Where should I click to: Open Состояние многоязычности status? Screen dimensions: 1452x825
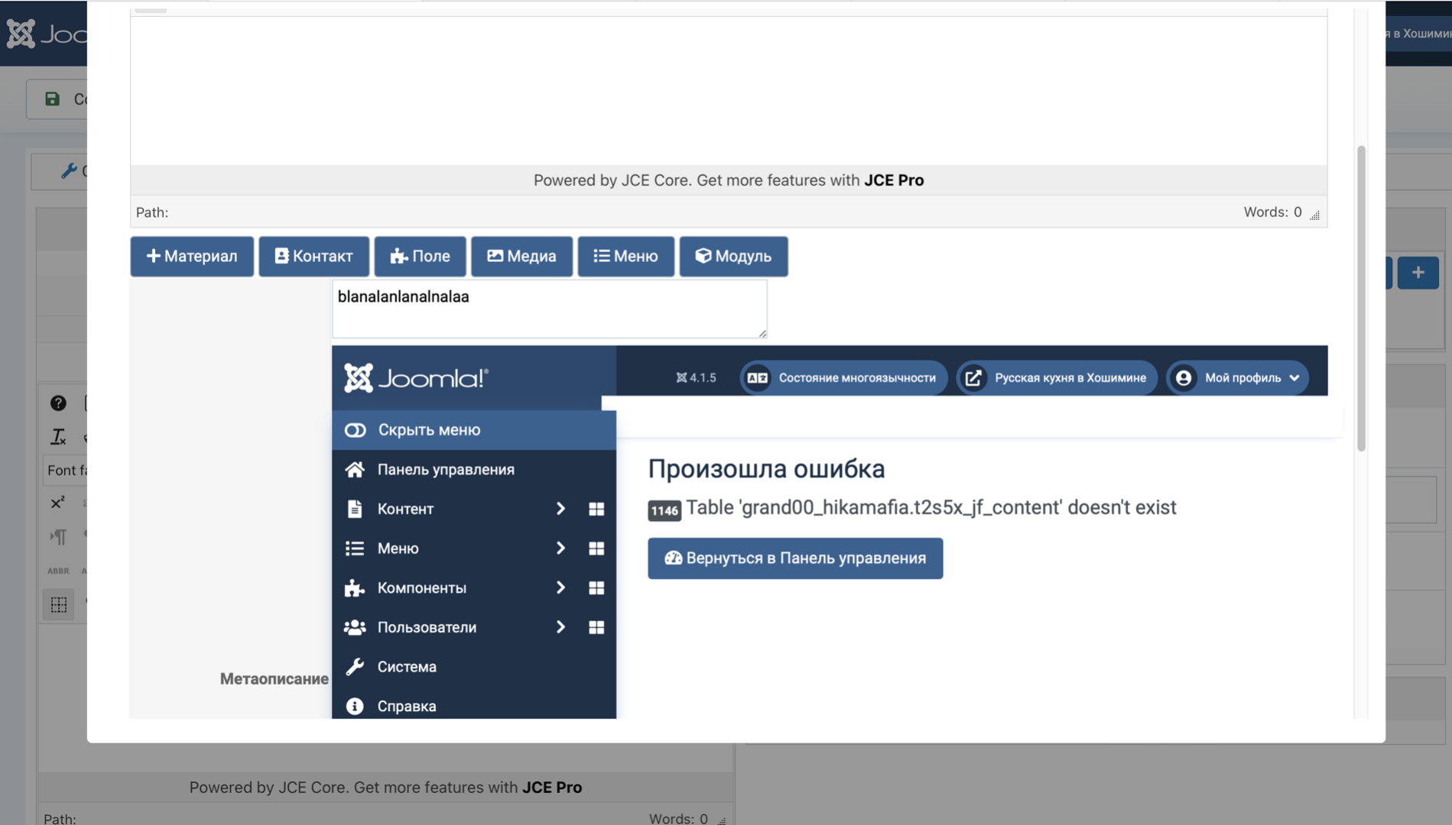click(x=843, y=377)
